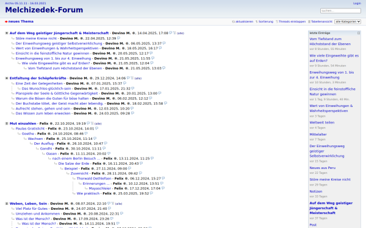Click the bubble icon after 'Eine Zeit der Gelegenheiten'
This screenshot has width=366, height=228.
(x=124, y=83)
